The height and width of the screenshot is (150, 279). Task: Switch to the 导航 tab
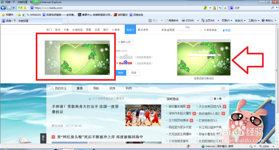point(96,88)
